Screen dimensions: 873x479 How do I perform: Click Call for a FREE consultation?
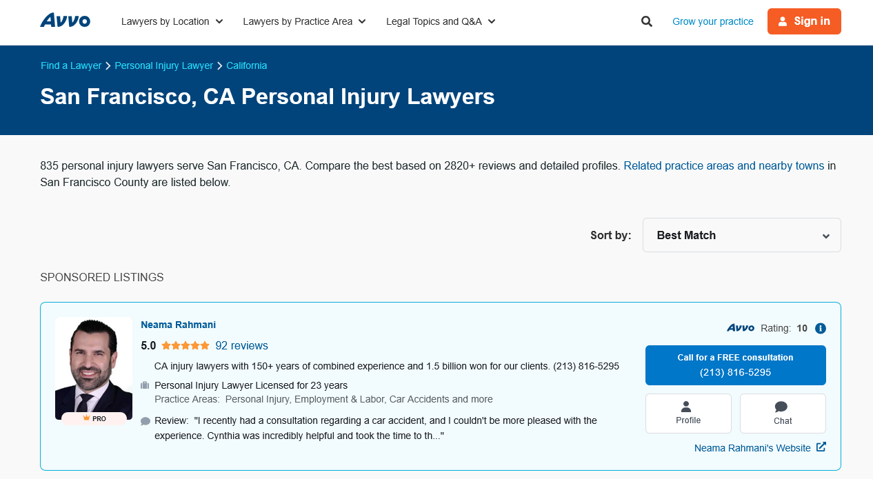tap(735, 365)
